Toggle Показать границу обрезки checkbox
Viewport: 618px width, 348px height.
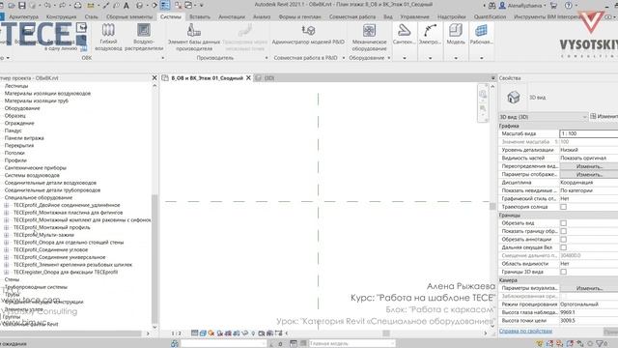(x=564, y=231)
